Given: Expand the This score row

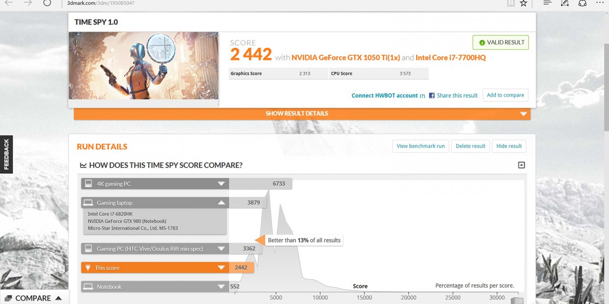Looking at the screenshot, I should tap(221, 268).
